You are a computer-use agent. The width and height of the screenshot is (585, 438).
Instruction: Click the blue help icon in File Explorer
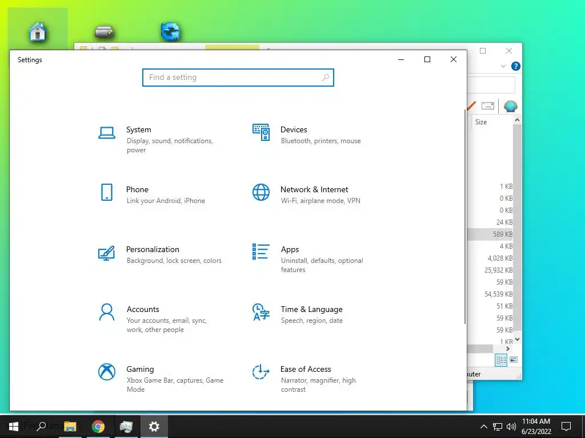(x=516, y=66)
